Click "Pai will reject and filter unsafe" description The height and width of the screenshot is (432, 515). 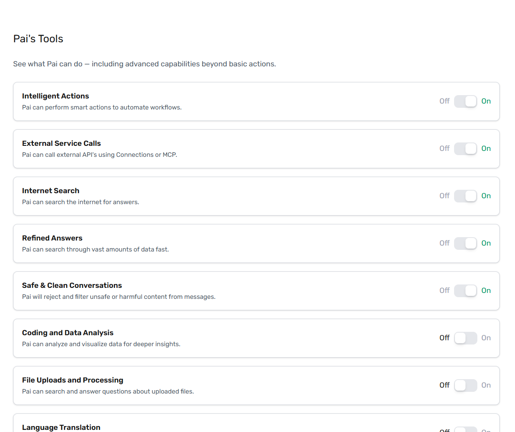[x=118, y=297]
